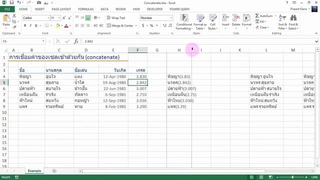Toggle bold formatting

click(25, 25)
